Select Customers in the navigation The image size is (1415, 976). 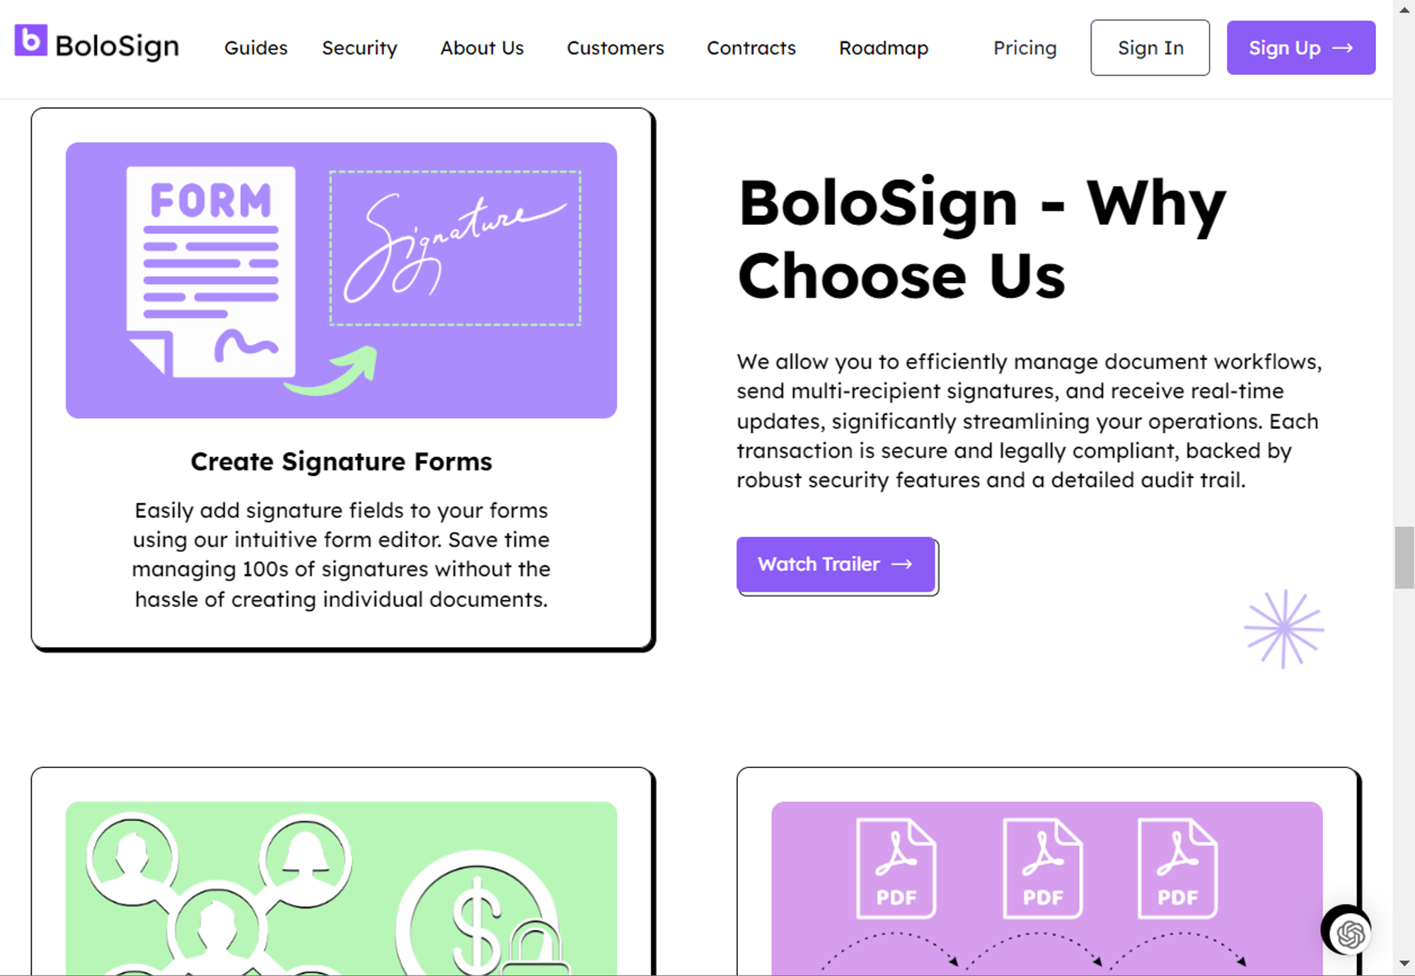point(615,48)
